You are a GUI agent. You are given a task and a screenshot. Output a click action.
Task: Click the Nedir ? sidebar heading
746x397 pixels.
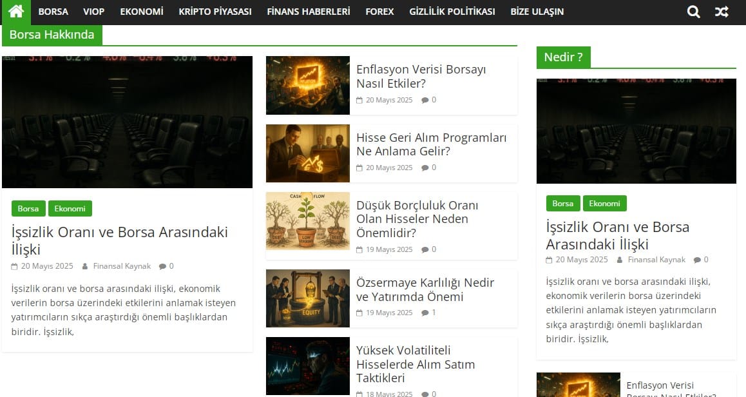tap(563, 57)
